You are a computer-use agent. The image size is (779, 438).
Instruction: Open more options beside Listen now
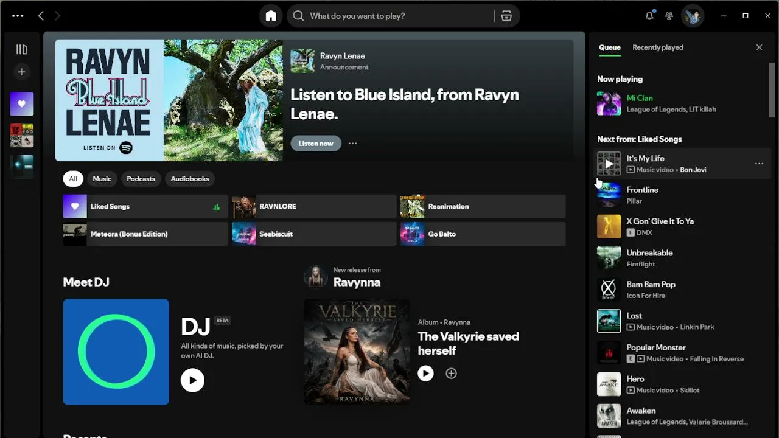352,144
